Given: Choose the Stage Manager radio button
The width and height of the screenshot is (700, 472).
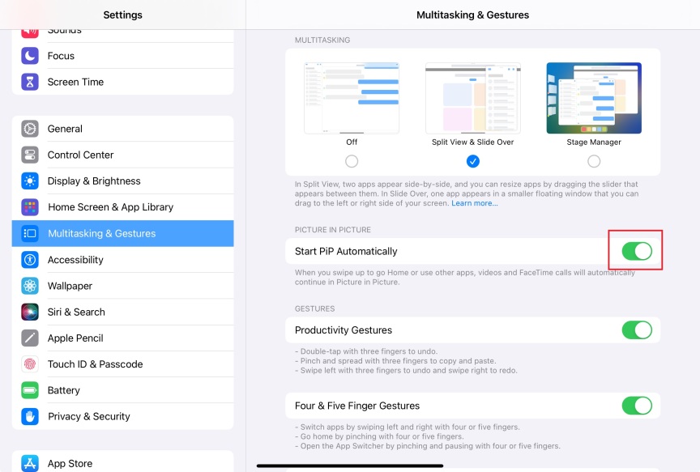Looking at the screenshot, I should point(594,161).
